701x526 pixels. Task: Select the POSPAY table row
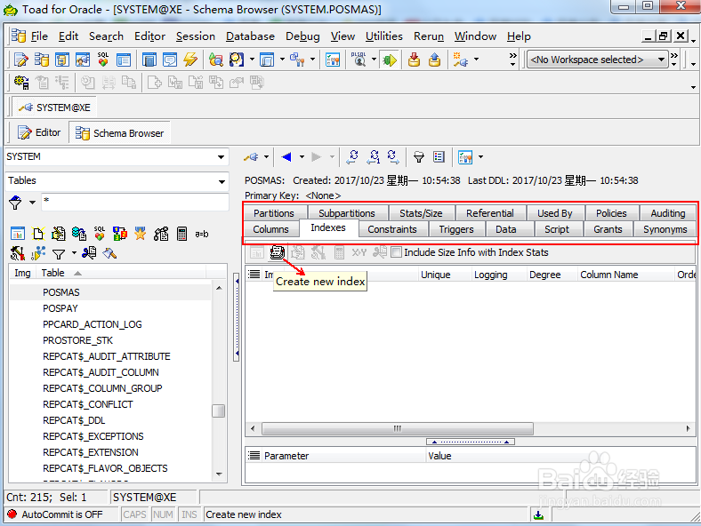point(110,308)
